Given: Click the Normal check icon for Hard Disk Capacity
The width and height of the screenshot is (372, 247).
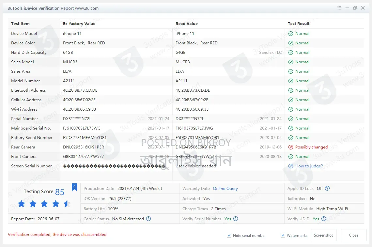Looking at the screenshot, I should 291,53.
